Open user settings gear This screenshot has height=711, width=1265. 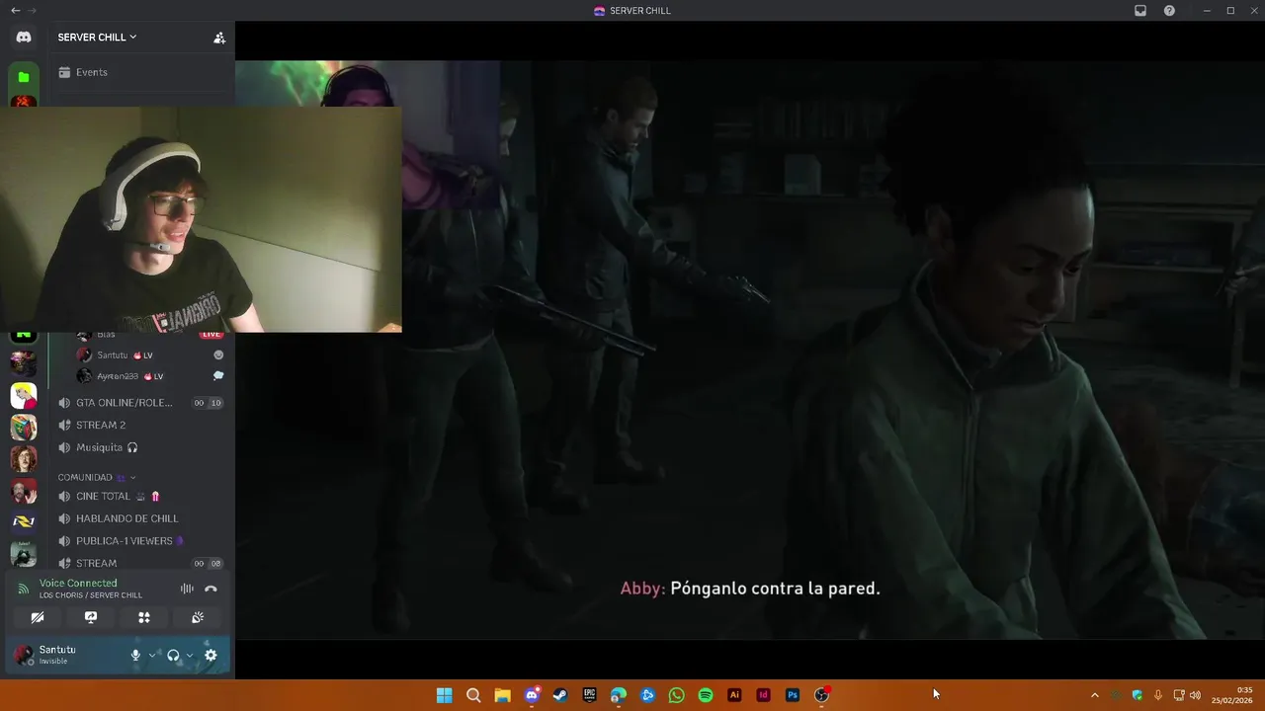coord(211,655)
